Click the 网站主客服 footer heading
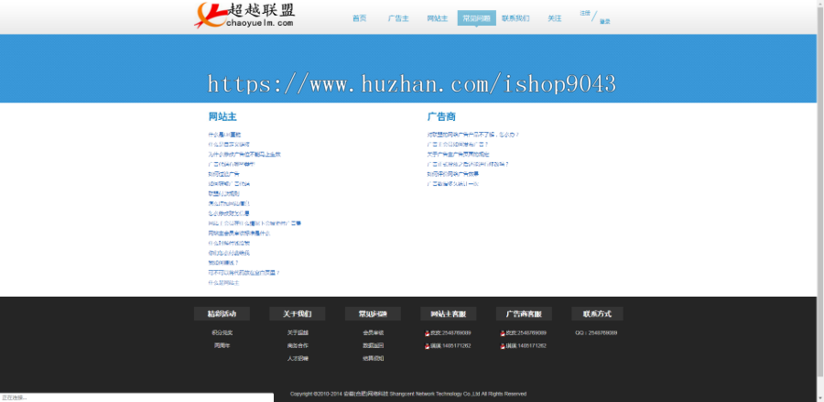 [449, 314]
